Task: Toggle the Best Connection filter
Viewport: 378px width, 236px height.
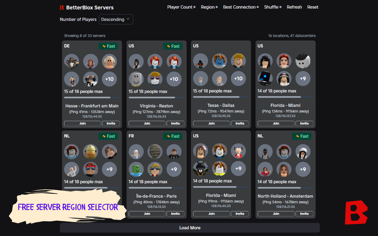Action: (x=241, y=7)
